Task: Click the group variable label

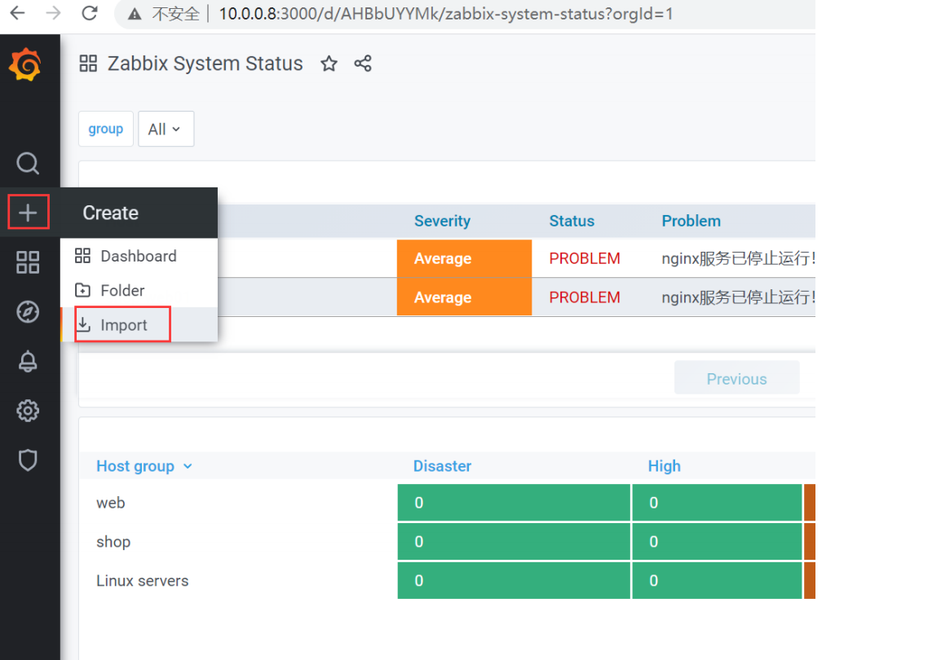Action: click(x=105, y=129)
